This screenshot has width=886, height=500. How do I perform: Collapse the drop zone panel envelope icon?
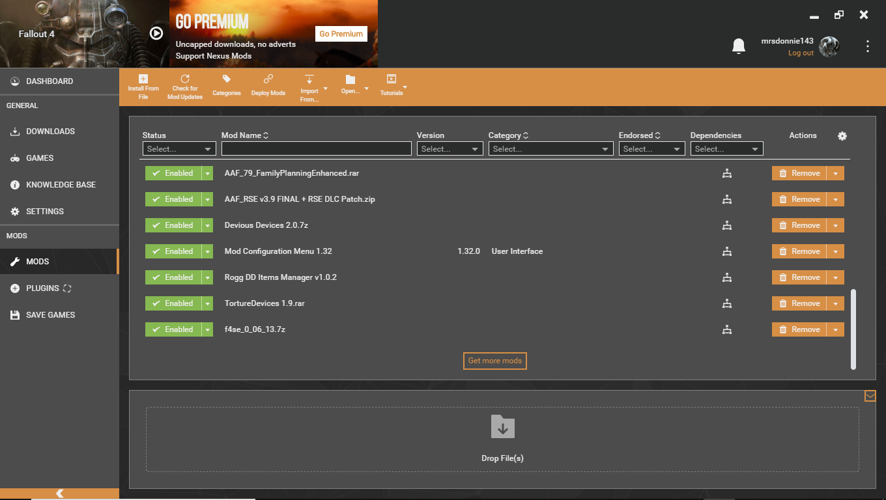(x=870, y=396)
